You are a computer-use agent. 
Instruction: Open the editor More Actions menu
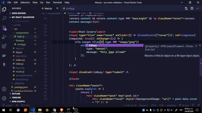pos(198,8)
